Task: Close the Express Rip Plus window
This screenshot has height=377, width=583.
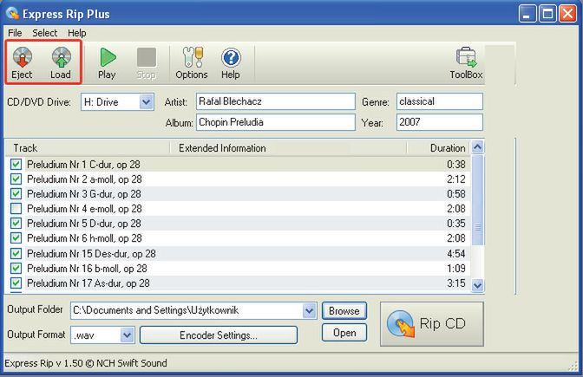Action: (x=568, y=14)
